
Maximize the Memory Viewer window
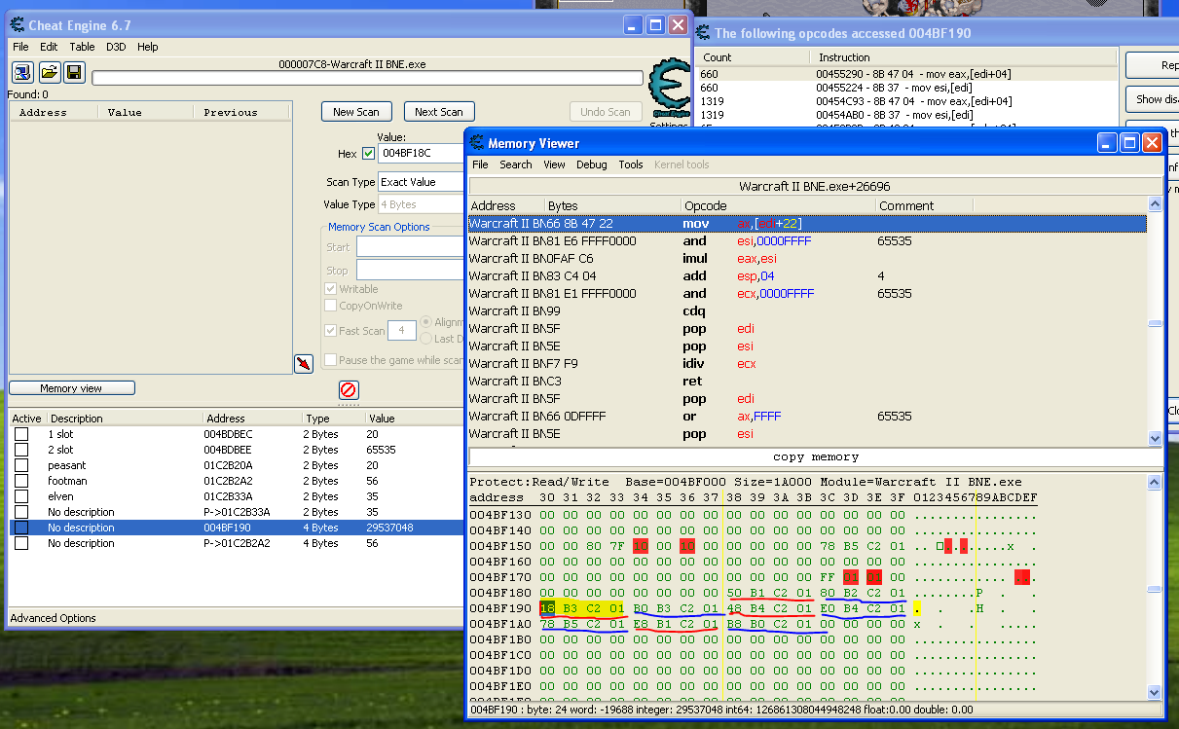(1129, 143)
